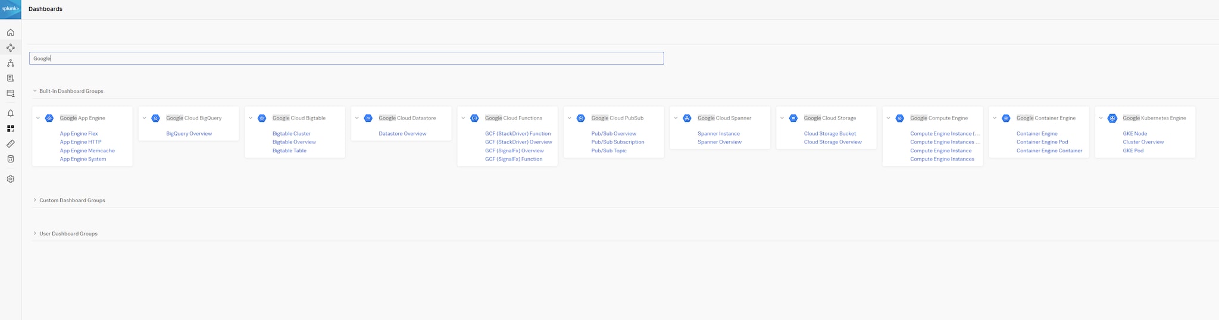Collapse the Built-in Dashboard Groups section

pyautogui.click(x=35, y=91)
